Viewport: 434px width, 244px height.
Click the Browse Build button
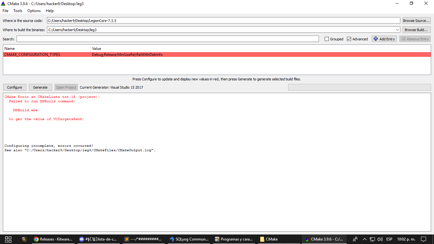click(417, 30)
